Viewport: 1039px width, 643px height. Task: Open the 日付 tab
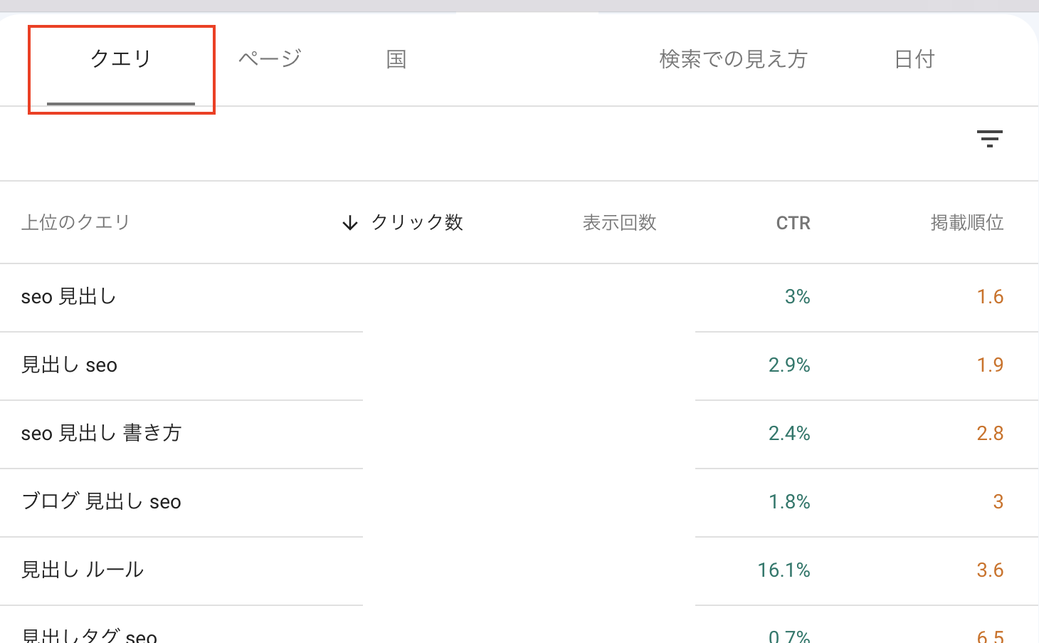pos(914,59)
